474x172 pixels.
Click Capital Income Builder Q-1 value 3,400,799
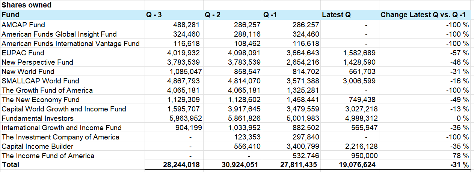[x=302, y=146]
